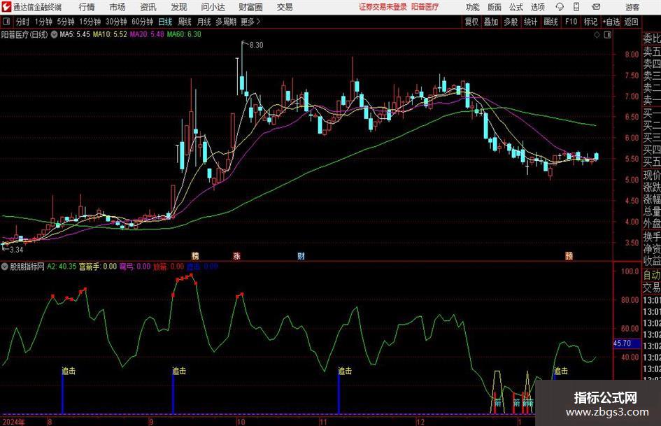The image size is (661, 426).
Task: Click the 8.30 high price label
Action: 256,45
